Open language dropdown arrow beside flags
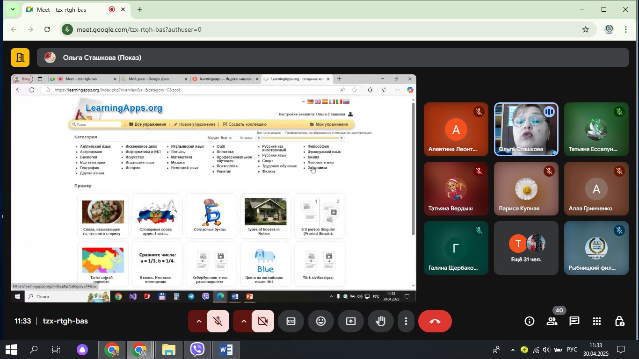The image size is (639, 359). tap(304, 101)
